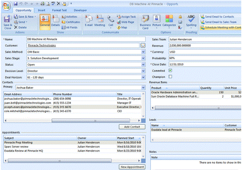Select the Exadata Review at Pinnacle HQ appointment
Screen dimensions: 242x170
(x=73, y=151)
